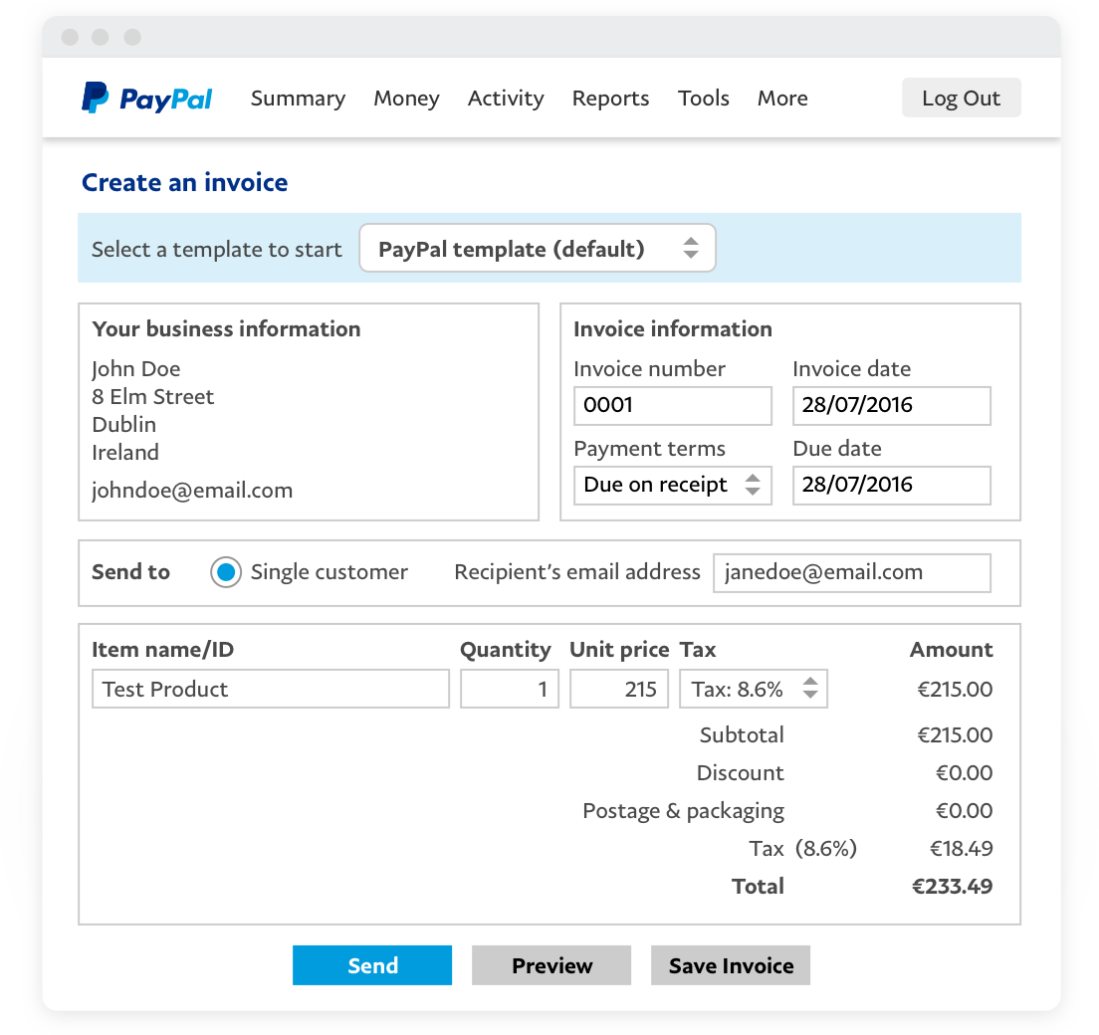
Task: Open the Tools menu
Action: [704, 98]
